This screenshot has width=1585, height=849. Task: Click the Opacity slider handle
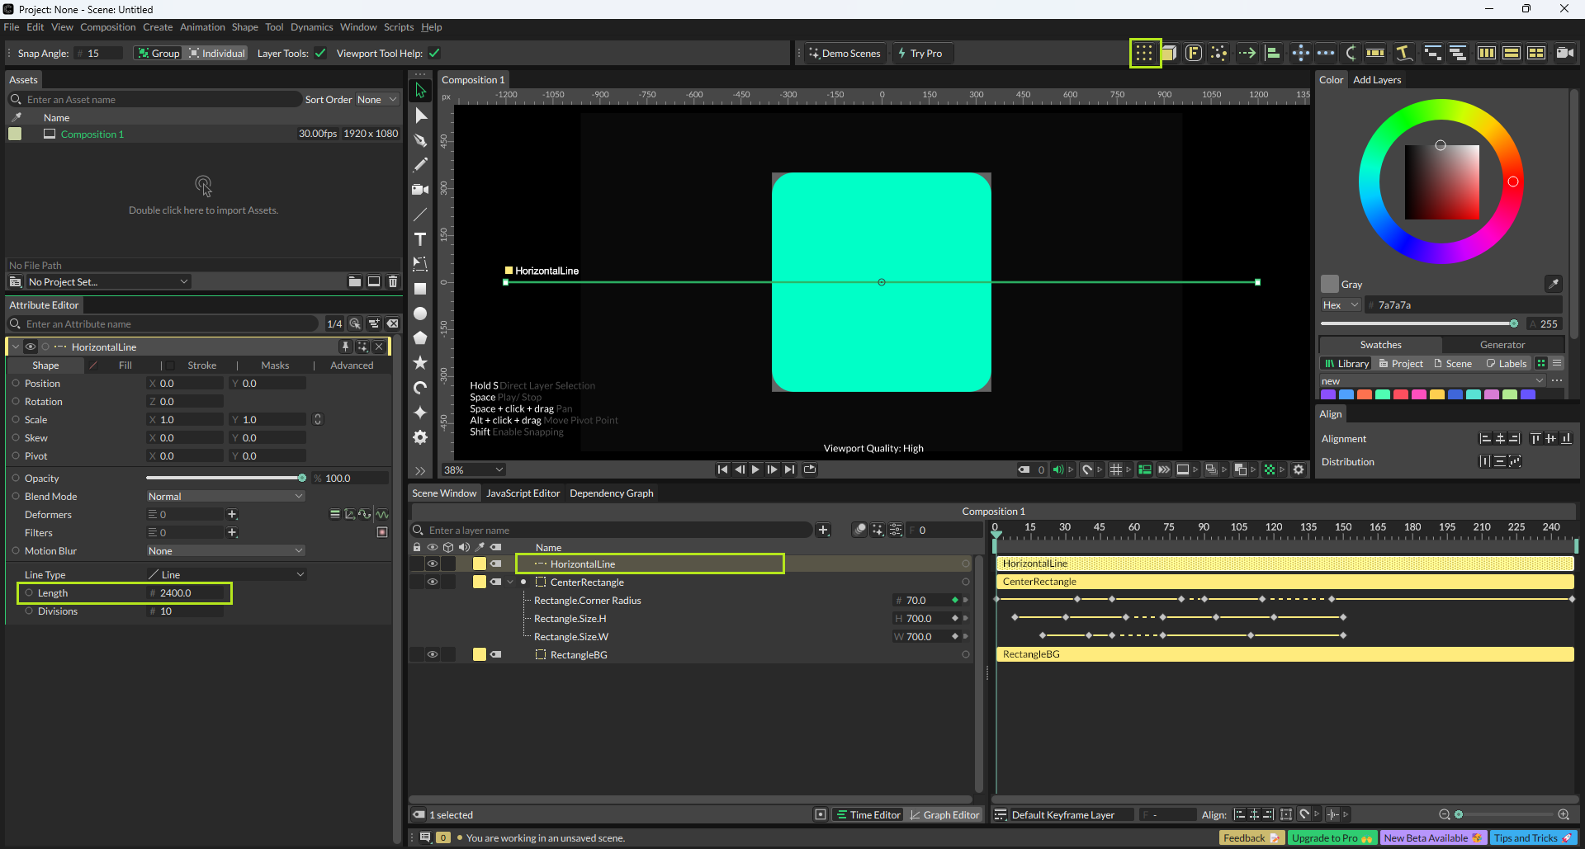302,479
